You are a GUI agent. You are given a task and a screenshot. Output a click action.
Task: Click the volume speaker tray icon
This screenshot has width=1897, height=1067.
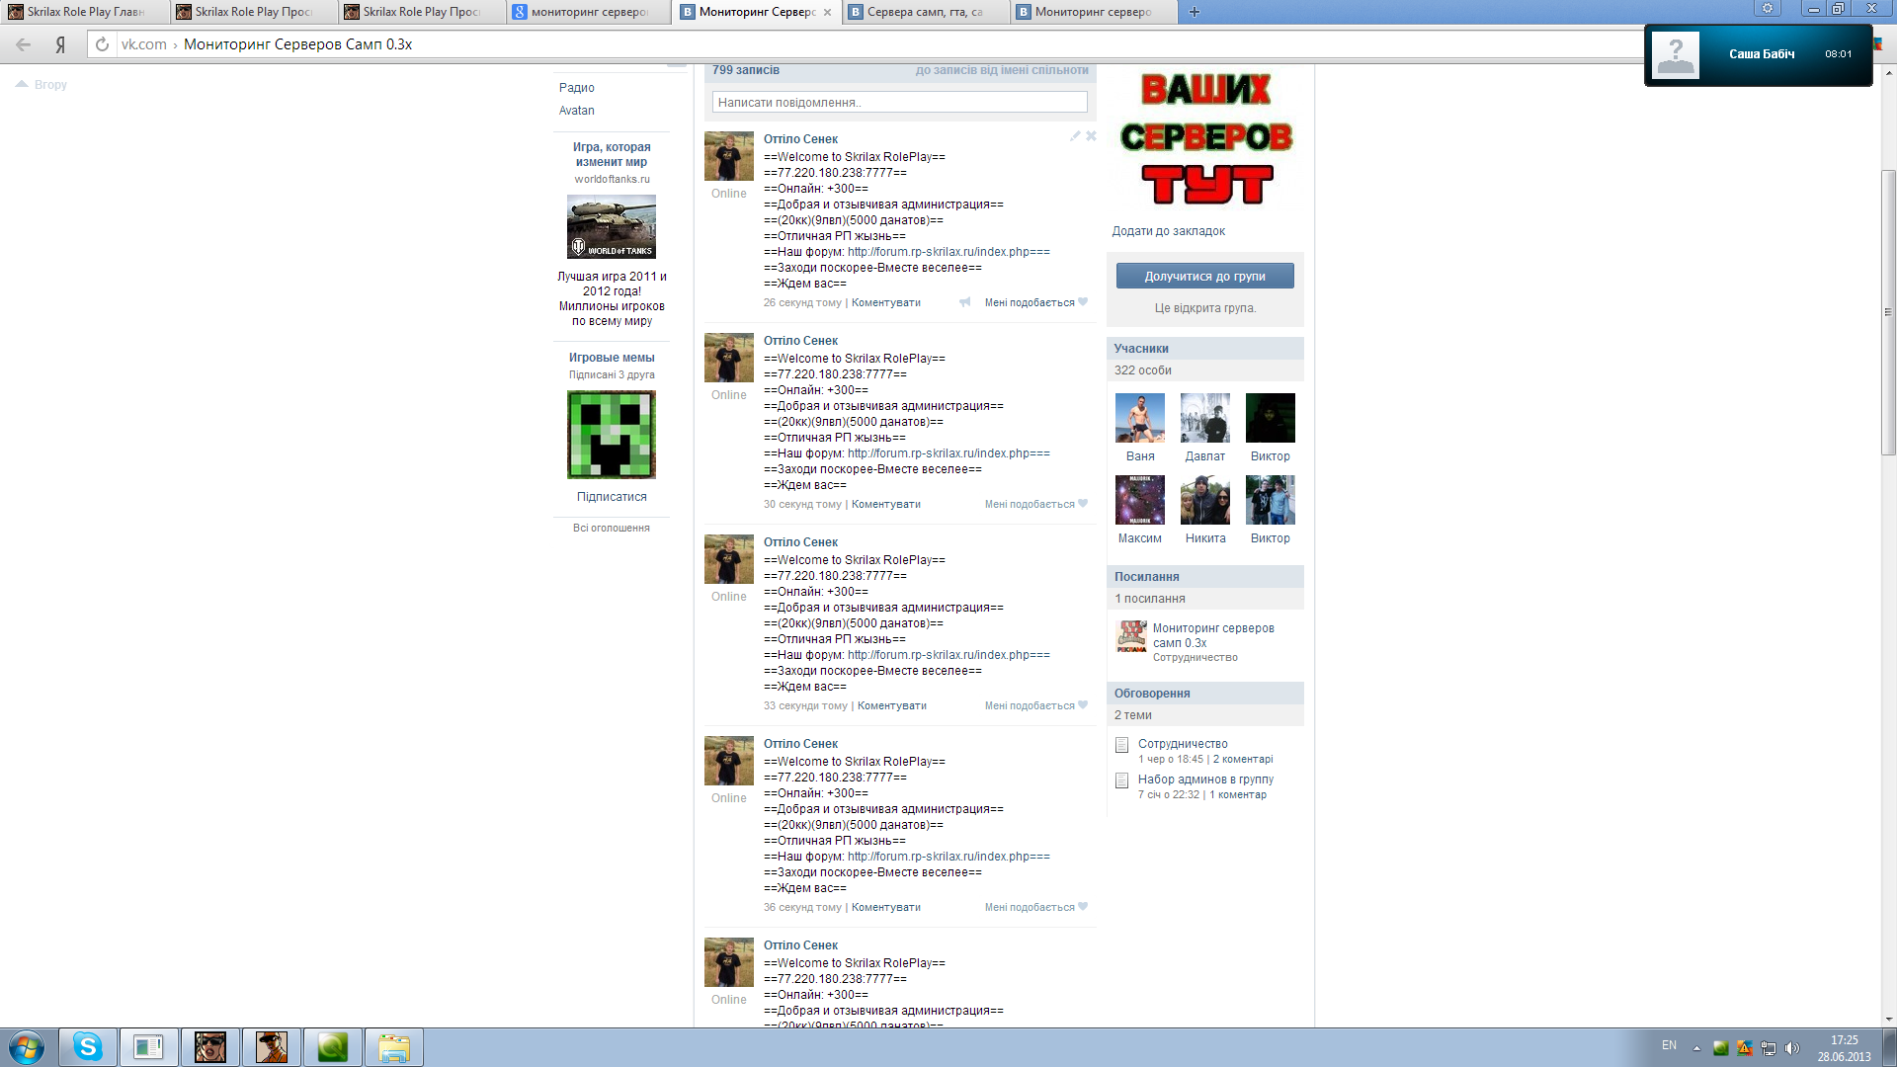[1792, 1048]
